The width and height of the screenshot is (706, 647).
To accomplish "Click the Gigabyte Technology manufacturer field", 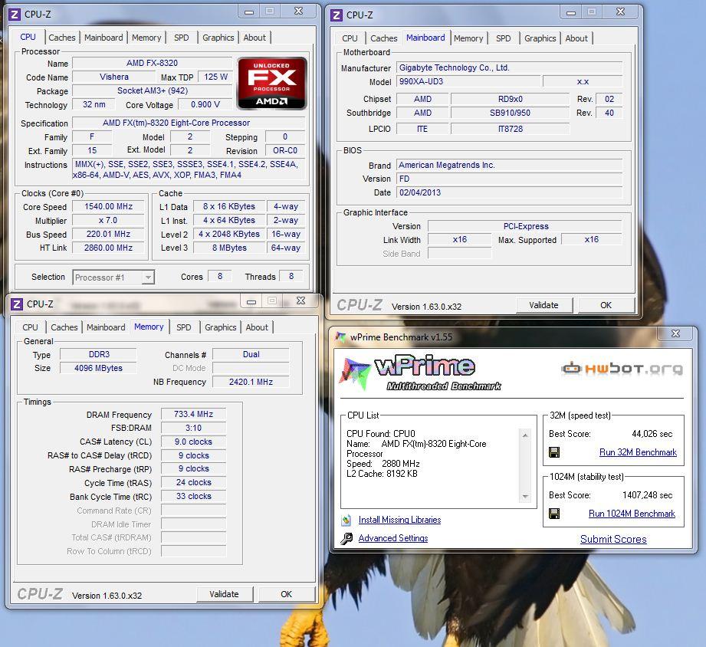I will click(x=509, y=68).
